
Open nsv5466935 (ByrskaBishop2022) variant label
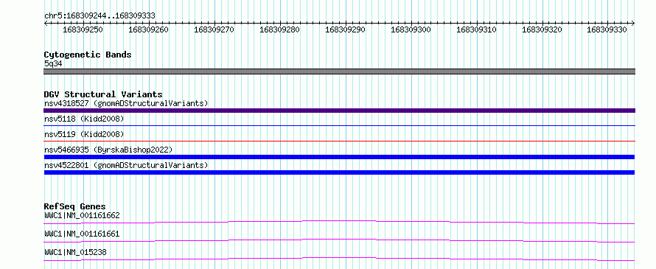[108, 150]
